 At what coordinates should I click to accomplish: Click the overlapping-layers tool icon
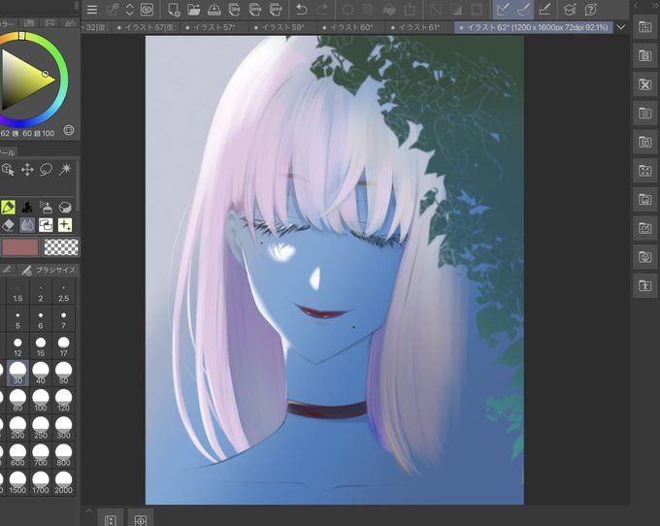point(46,225)
